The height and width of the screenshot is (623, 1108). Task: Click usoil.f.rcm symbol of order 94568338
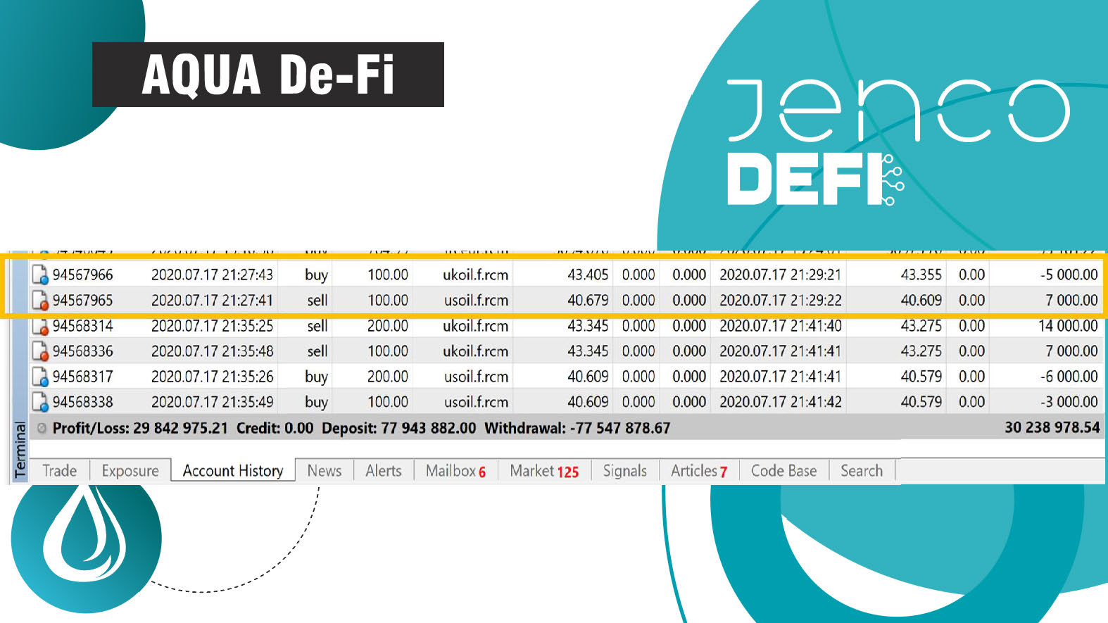coord(476,402)
